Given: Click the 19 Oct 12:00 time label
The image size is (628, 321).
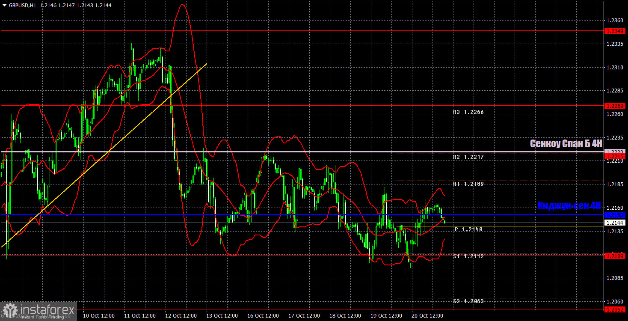Looking at the screenshot, I should click(386, 316).
